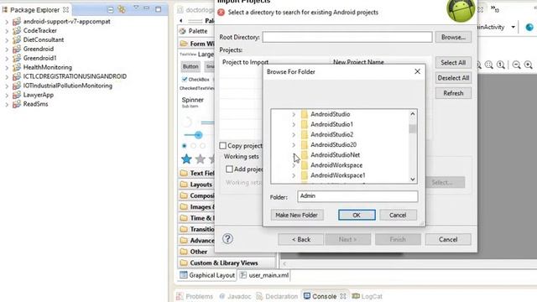The image size is (537, 302).
Task: Enable Add project to working sets checkbox
Action: (229, 169)
